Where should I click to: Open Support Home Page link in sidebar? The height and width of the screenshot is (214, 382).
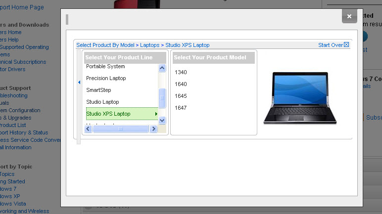click(22, 7)
